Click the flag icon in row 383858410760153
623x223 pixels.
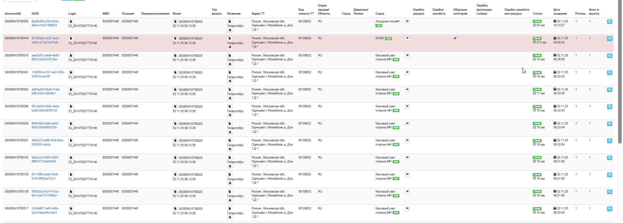tap(407, 158)
